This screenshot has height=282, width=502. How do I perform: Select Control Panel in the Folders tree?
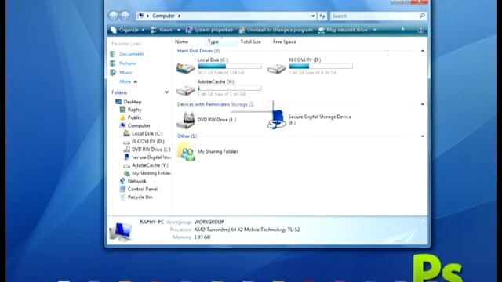point(143,189)
